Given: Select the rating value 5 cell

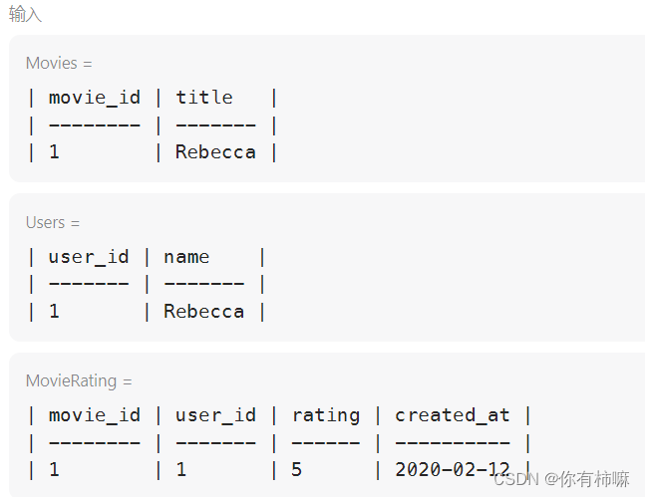Looking at the screenshot, I should pos(297,469).
